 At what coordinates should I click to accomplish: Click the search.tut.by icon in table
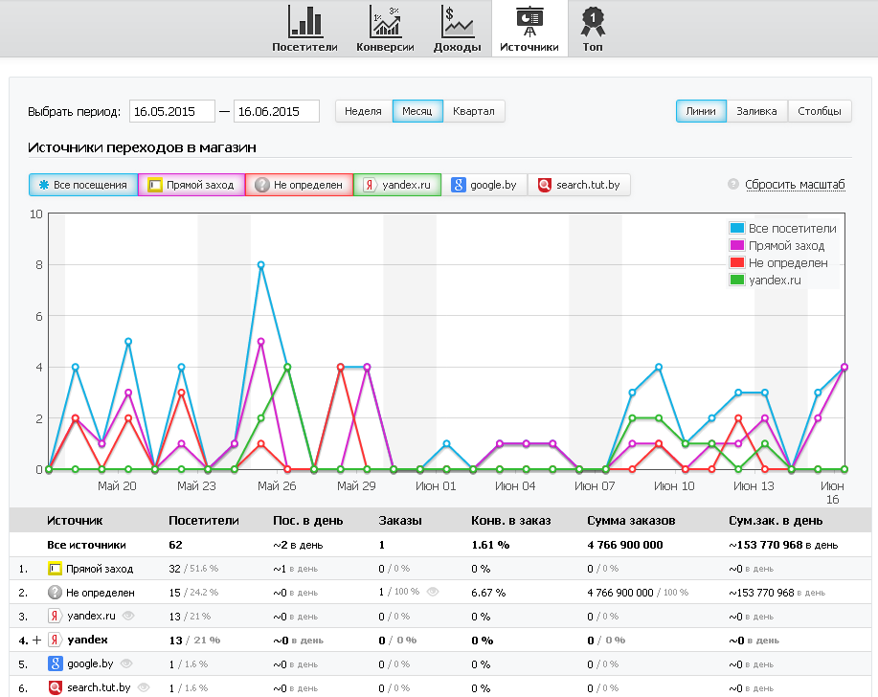[56, 687]
